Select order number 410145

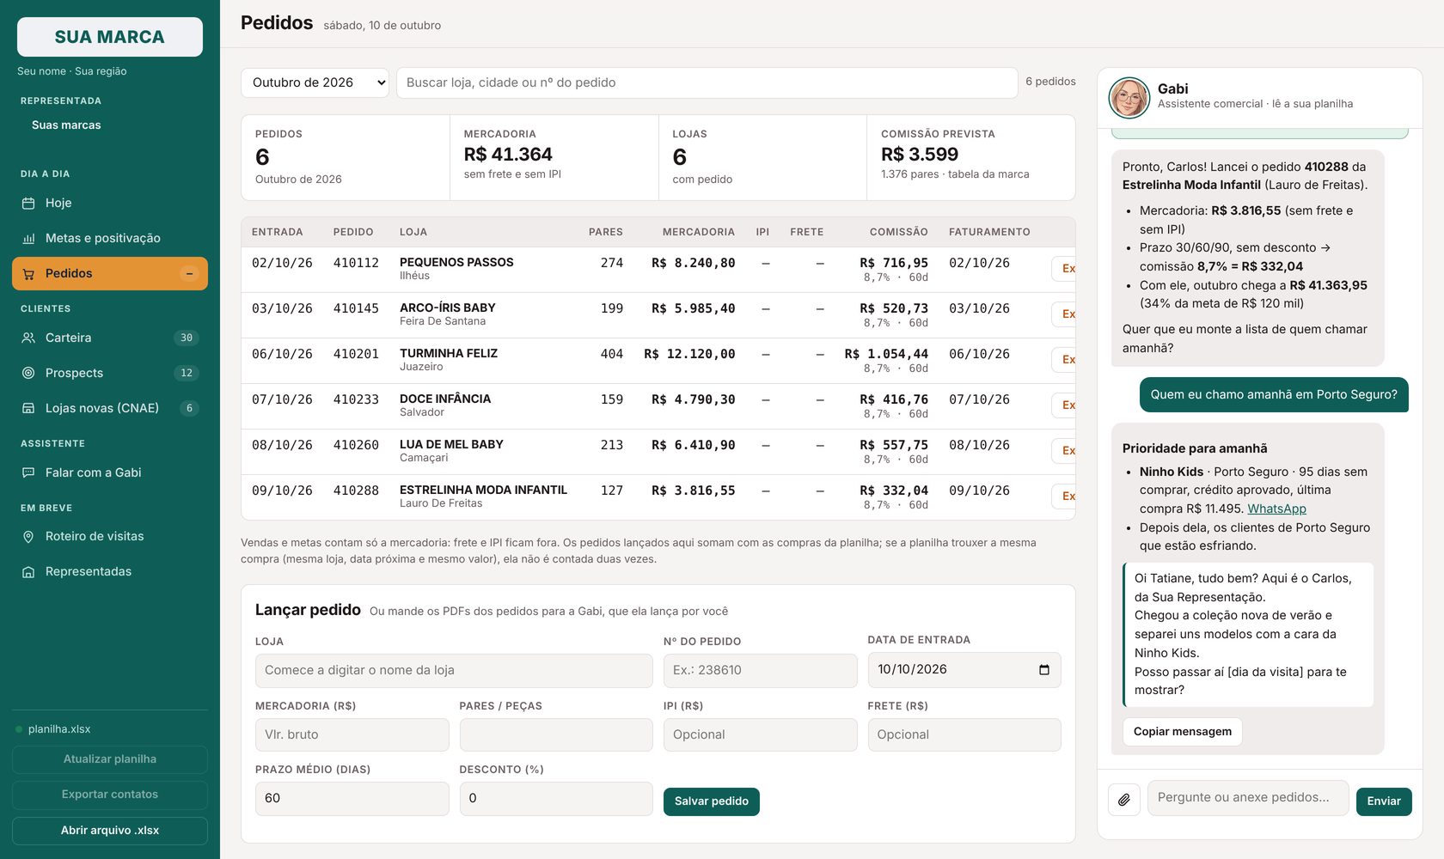tap(356, 308)
